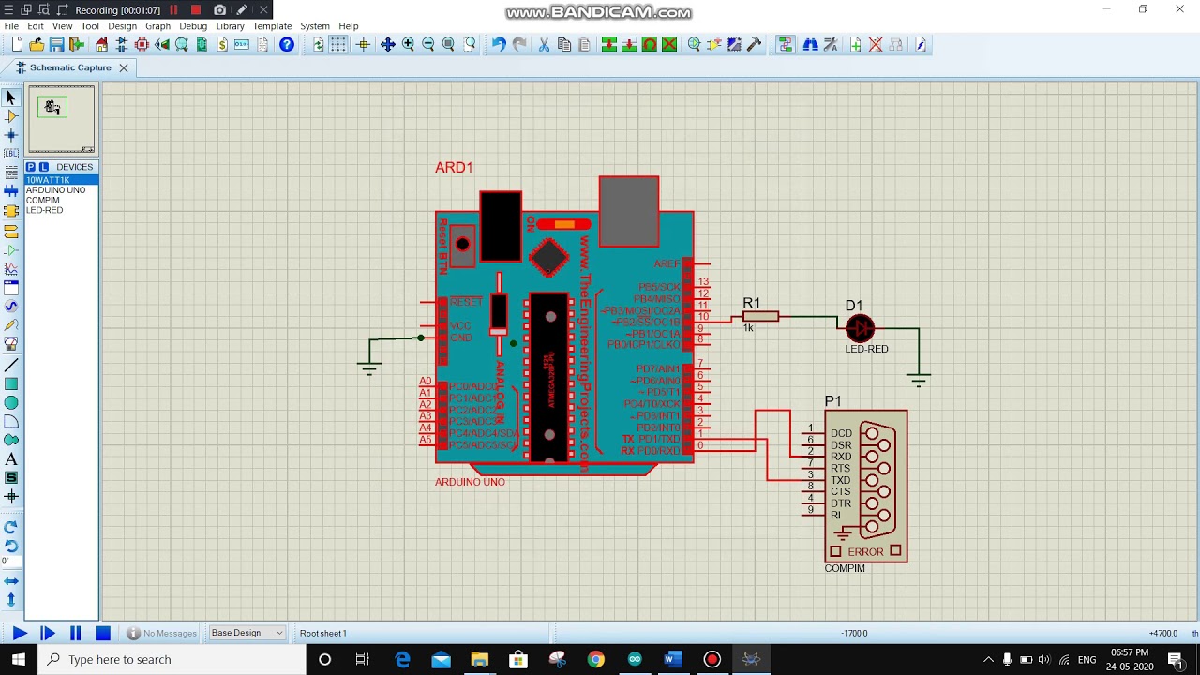The height and width of the screenshot is (675, 1200).
Task: Zoom in on the schematic
Action: [408, 45]
